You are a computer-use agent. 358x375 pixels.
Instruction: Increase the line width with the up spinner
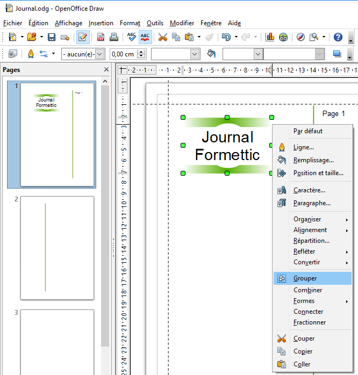point(141,52)
